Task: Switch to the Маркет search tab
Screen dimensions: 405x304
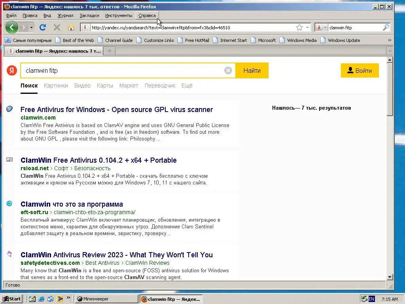Action: coord(129,85)
